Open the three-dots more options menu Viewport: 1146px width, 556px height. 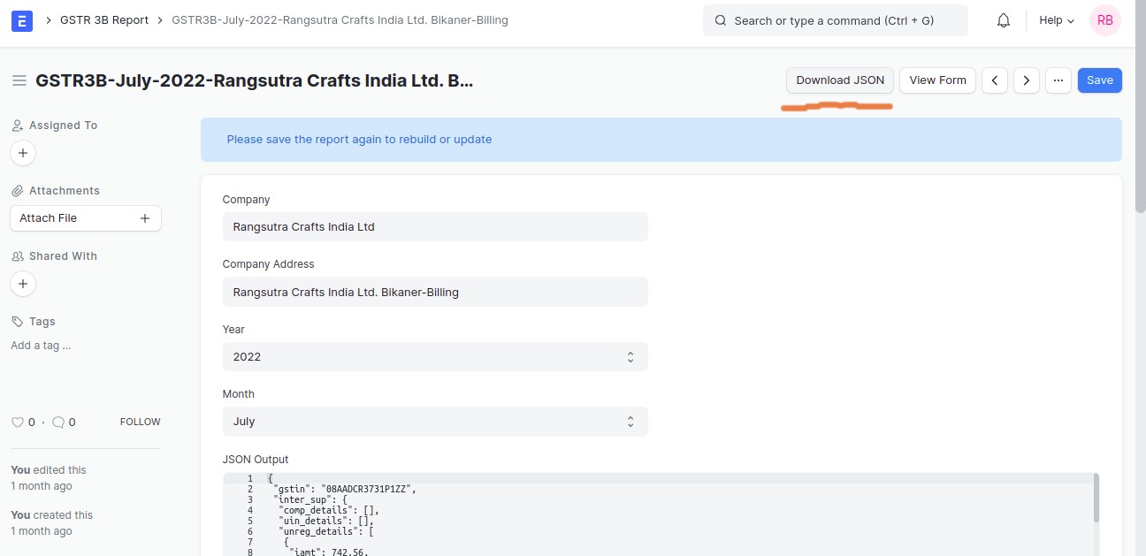[x=1058, y=80]
